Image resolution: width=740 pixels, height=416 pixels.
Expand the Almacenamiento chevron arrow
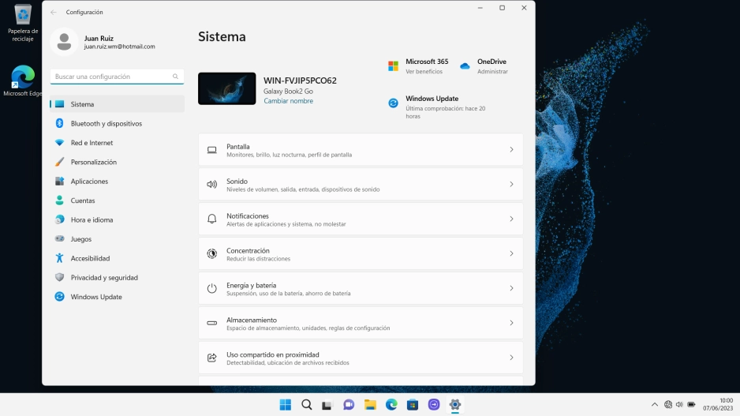point(511,323)
